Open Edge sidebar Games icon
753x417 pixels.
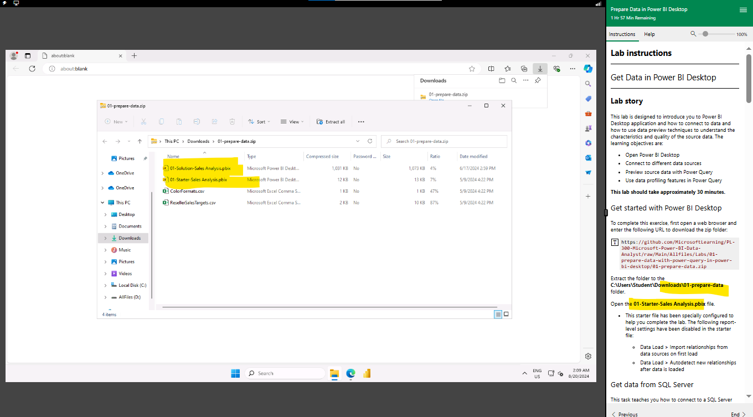tap(588, 128)
